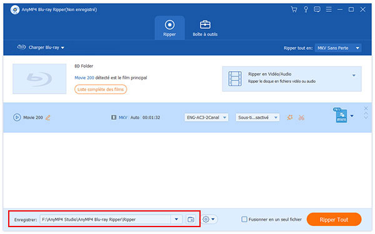
Task: Open the Ripper tout en MKV Sans Perte dropdown
Action: (338, 48)
